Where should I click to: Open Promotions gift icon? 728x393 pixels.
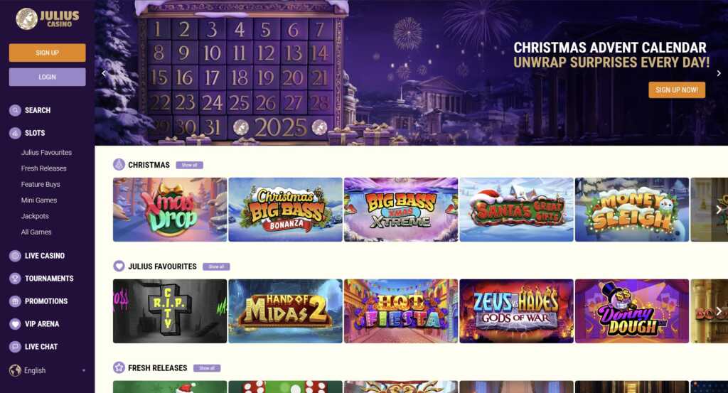(15, 301)
